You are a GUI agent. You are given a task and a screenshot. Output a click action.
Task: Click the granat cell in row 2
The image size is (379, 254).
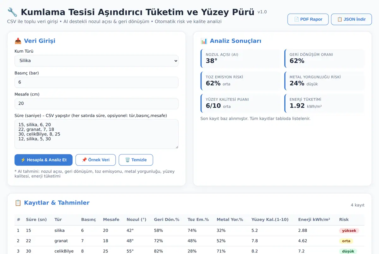click(x=61, y=241)
